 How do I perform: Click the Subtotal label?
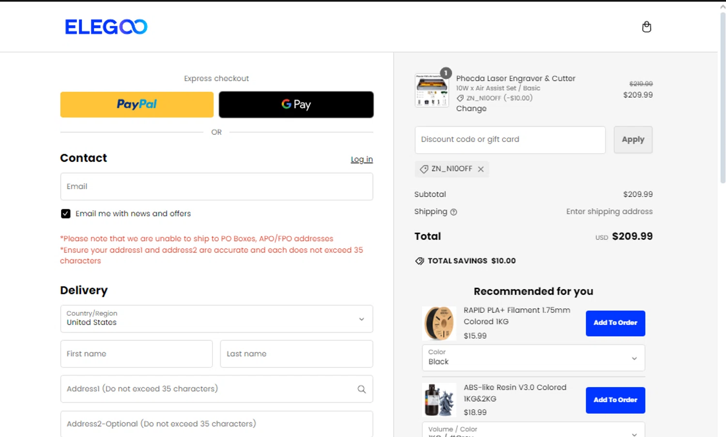[430, 194]
